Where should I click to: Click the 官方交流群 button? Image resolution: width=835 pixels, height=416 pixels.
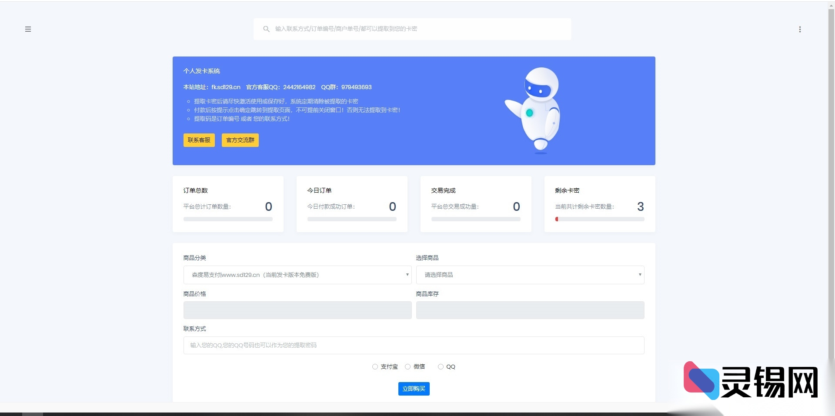[240, 140]
